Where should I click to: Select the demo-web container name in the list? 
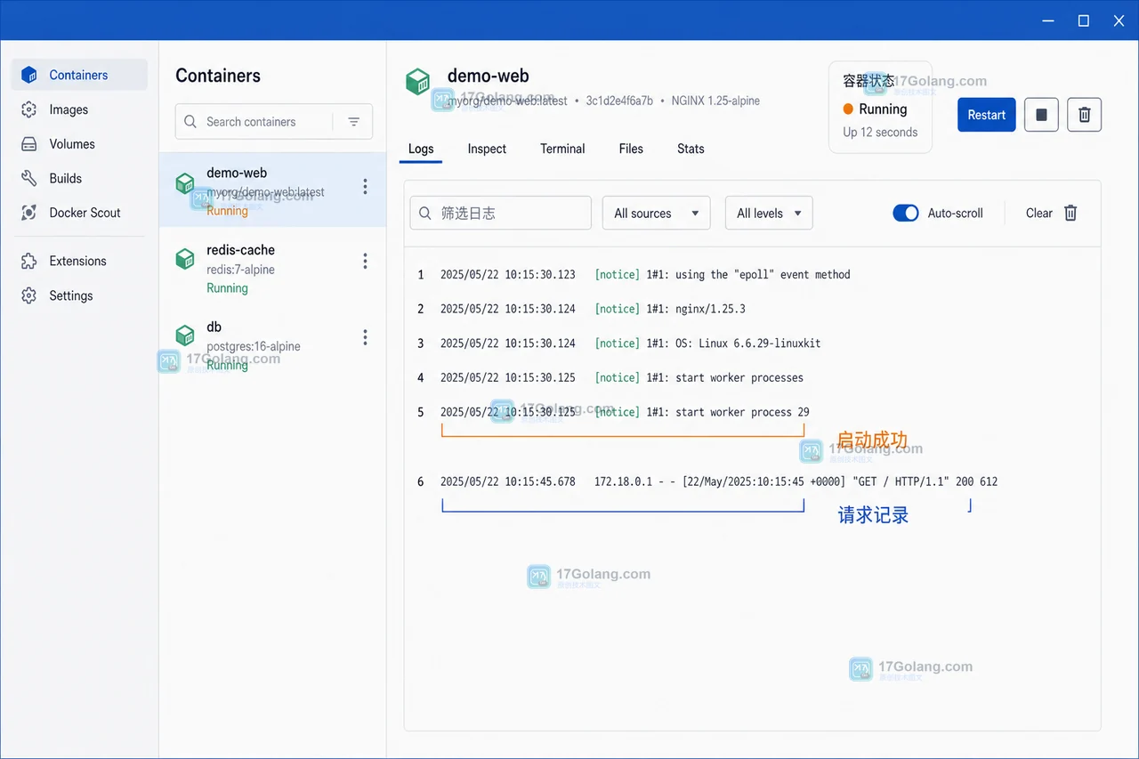pos(237,174)
